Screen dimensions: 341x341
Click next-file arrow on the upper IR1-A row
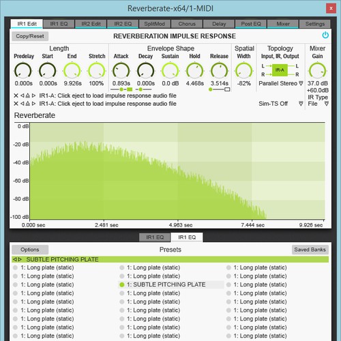33,95
